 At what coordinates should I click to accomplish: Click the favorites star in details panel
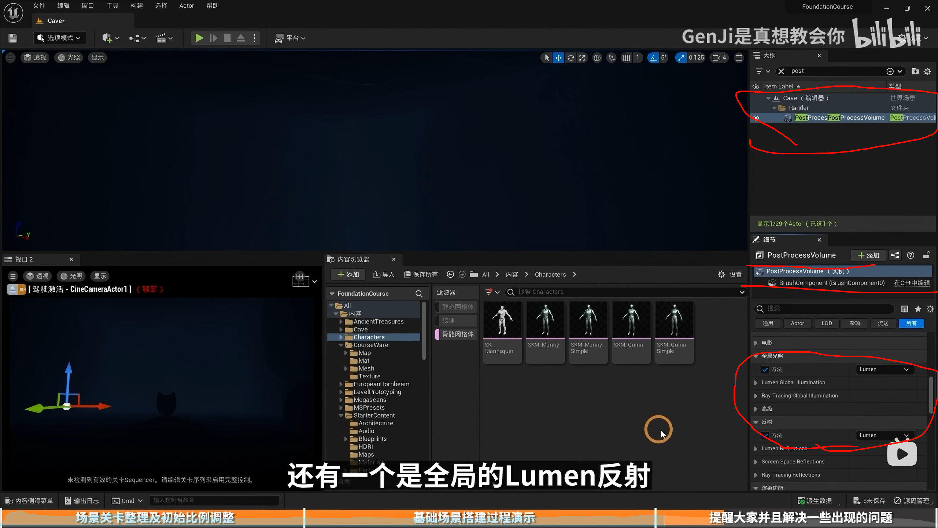[x=918, y=309]
